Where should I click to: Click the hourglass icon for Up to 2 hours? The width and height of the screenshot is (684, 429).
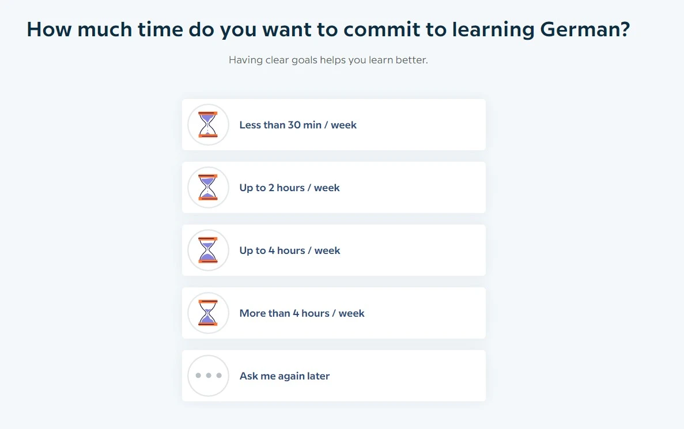coord(208,188)
